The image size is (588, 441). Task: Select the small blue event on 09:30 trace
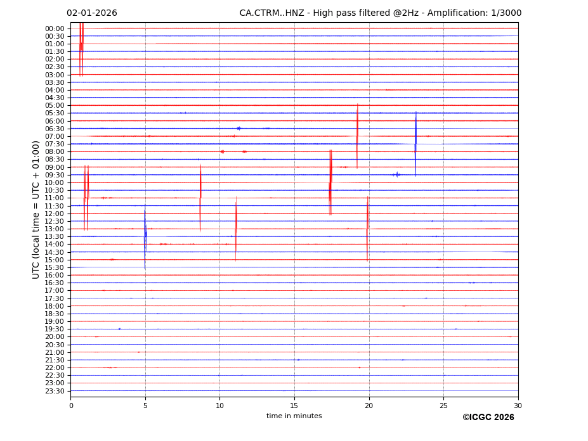point(397,174)
